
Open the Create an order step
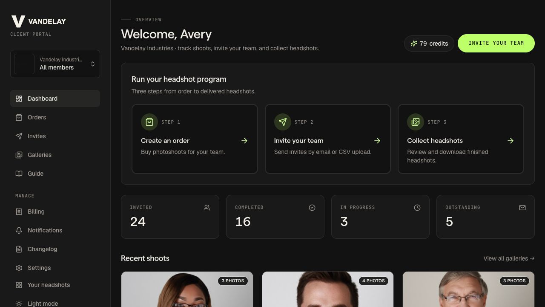click(195, 139)
